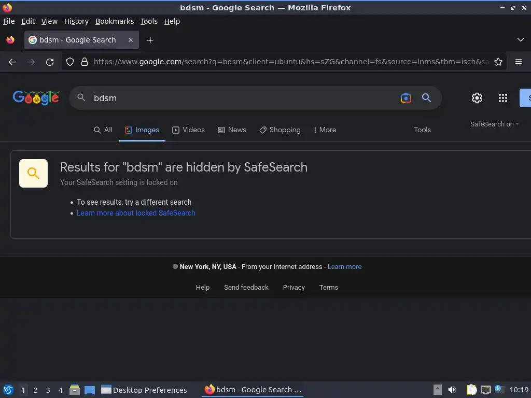This screenshot has height=398, width=531.
Task: Bookmark this page with the star icon
Action: (x=498, y=62)
